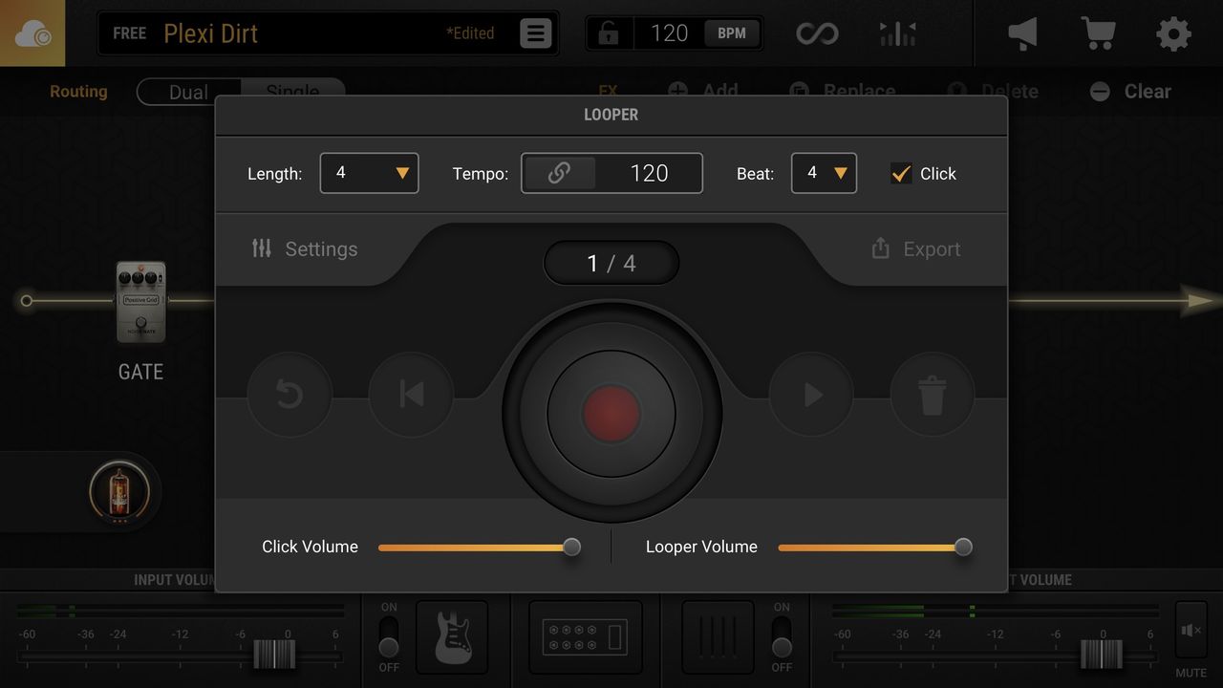The image size is (1223, 688).
Task: Toggle the tempo link icon
Action: 559,173
